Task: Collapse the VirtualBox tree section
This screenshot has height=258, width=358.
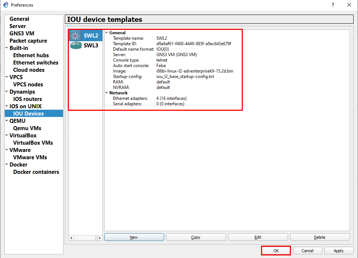Action: click(x=7, y=136)
